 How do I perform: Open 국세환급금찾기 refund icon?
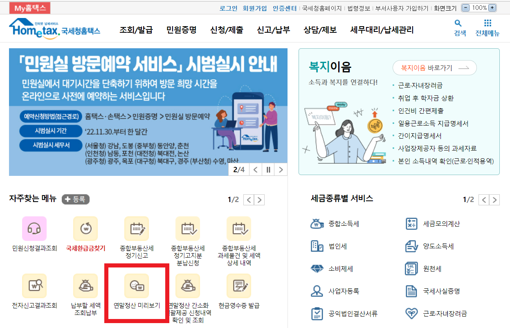(85, 229)
